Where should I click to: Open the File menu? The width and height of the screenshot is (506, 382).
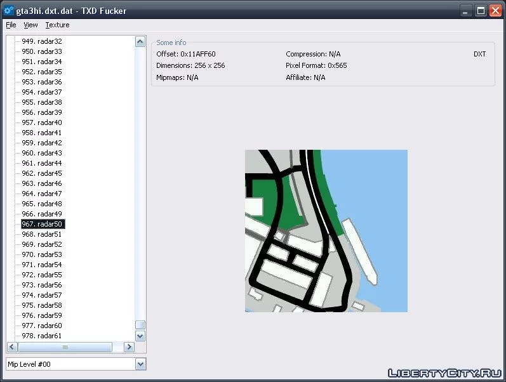coord(11,25)
